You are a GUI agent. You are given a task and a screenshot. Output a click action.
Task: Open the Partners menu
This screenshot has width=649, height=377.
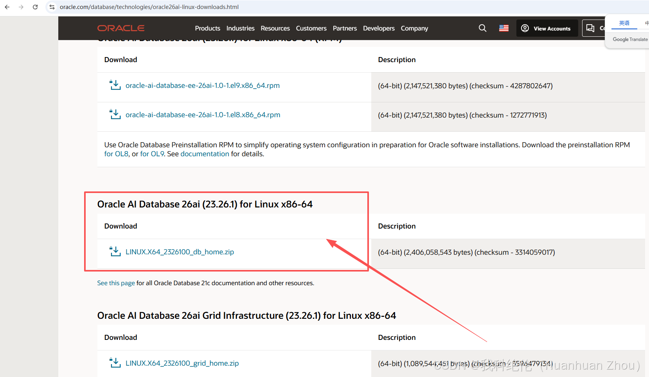click(x=345, y=28)
